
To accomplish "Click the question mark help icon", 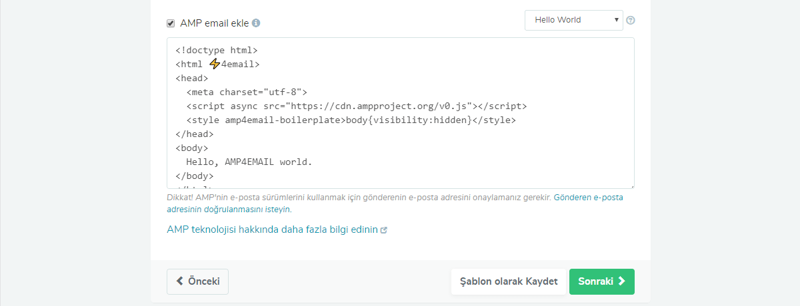I will pos(631,20).
